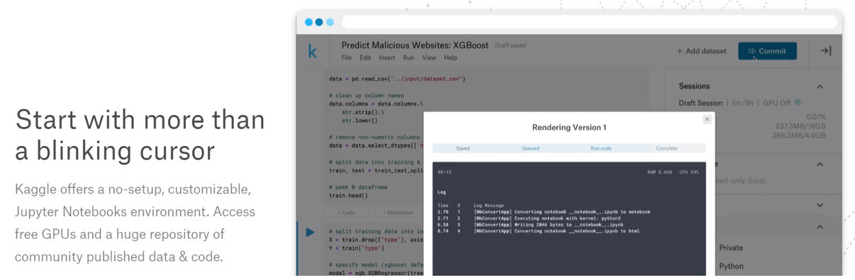This screenshot has height=280, width=855.
Task: Expand the collapsed panel with down chevron
Action: point(820,206)
